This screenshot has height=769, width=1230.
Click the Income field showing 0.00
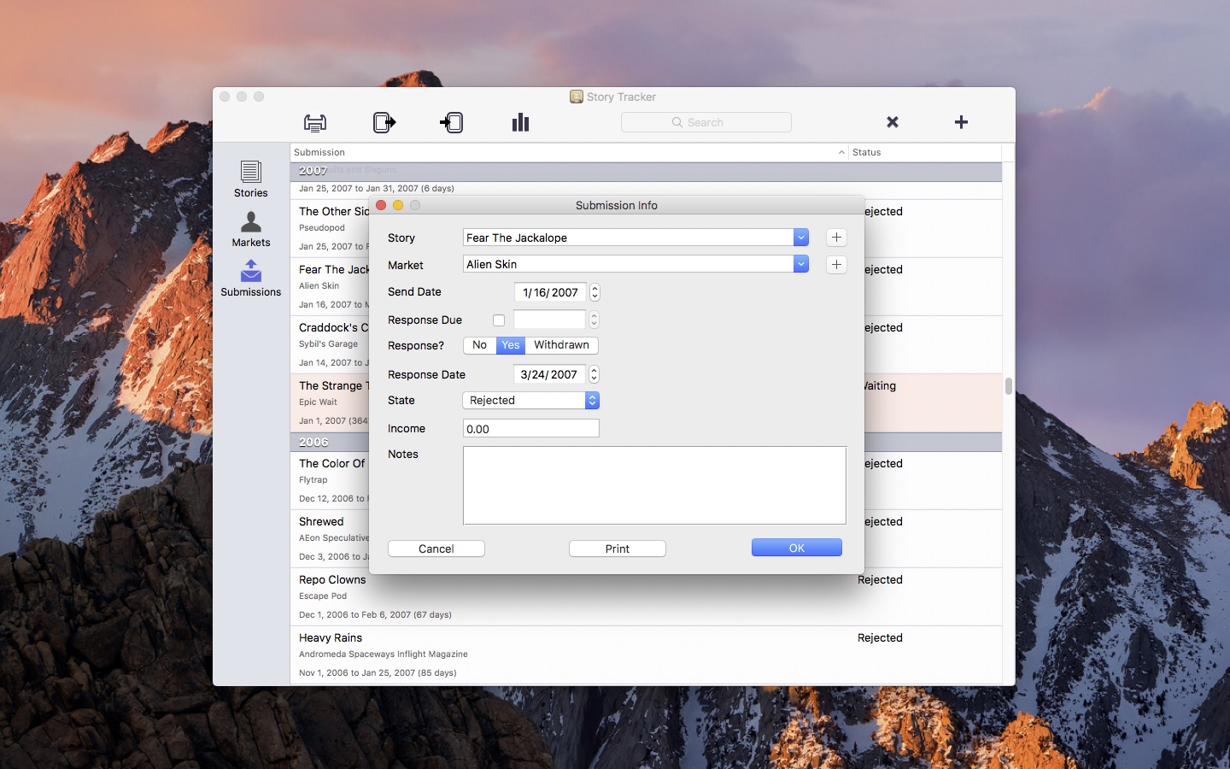[531, 429]
